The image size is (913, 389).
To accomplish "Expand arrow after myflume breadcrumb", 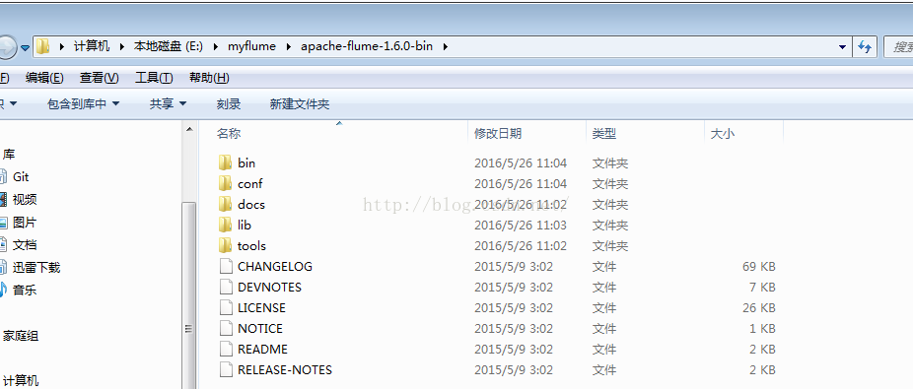I will pos(288,46).
